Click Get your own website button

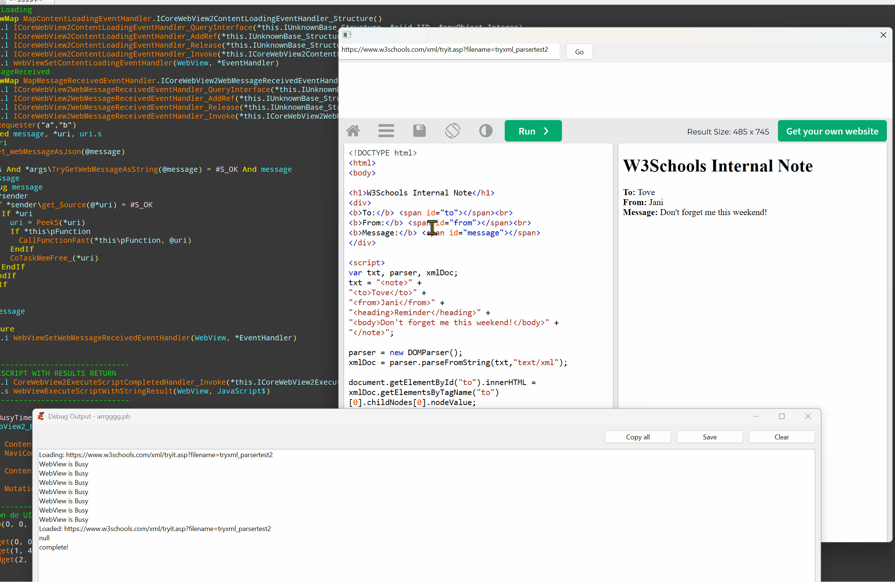832,131
